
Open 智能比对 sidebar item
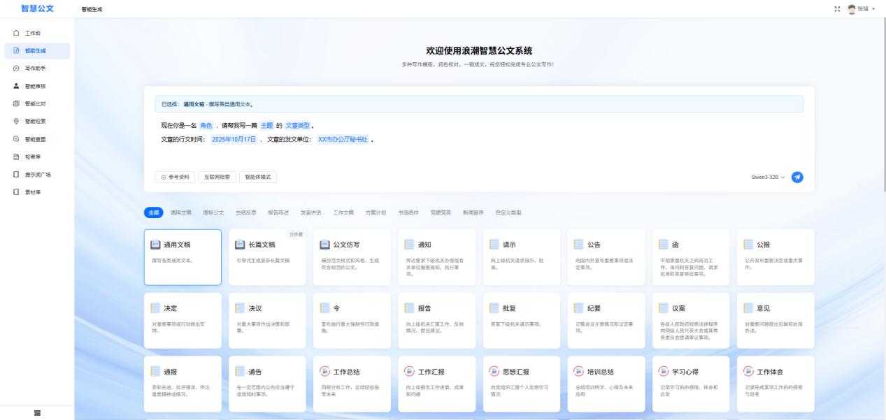click(35, 103)
